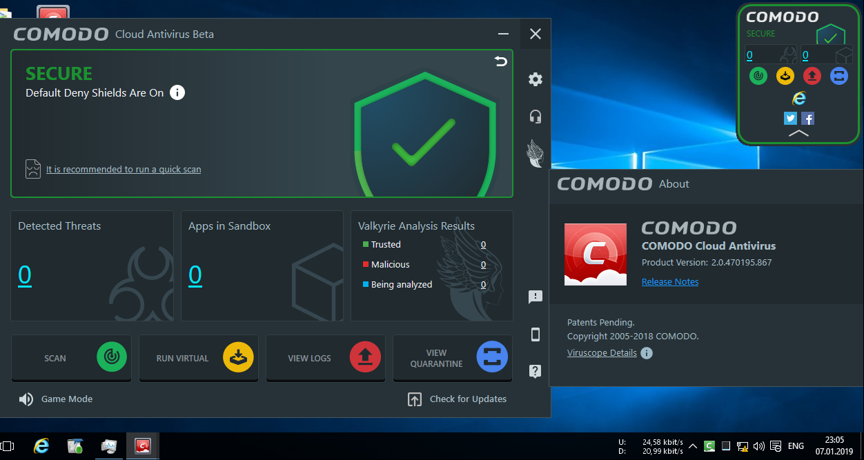Click the installer icon on the taskbar

[75, 446]
